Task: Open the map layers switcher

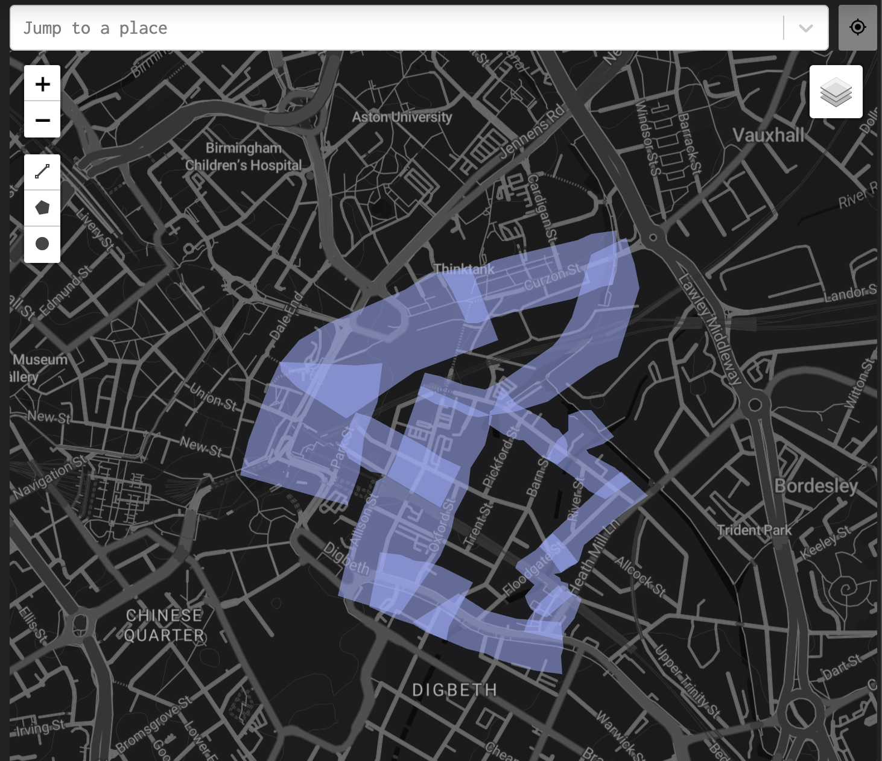Action: 836,92
